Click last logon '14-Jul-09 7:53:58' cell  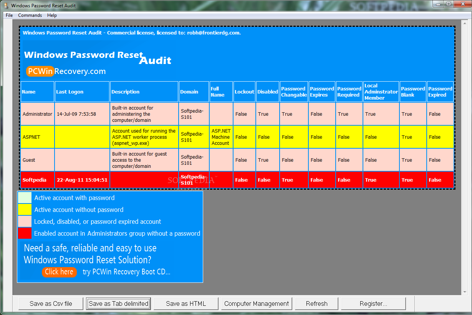(x=82, y=114)
